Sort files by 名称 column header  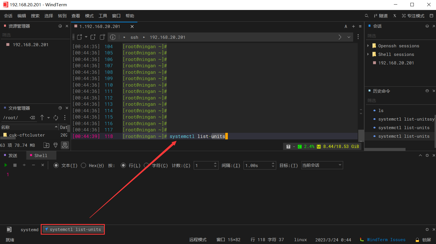29,127
